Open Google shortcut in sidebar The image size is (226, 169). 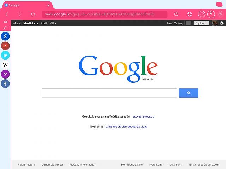(5, 36)
